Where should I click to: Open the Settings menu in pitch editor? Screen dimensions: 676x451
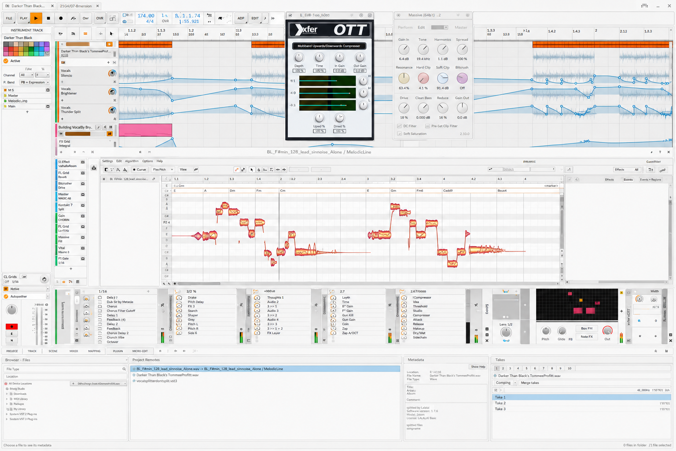[107, 161]
